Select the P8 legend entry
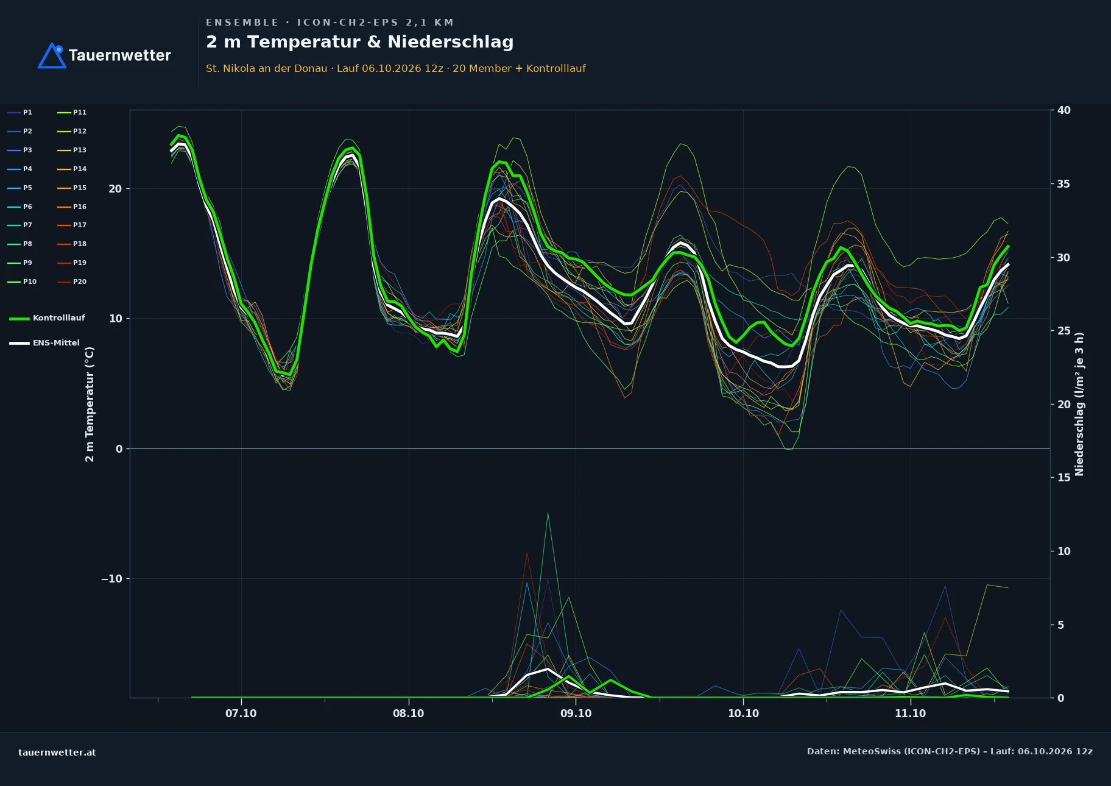This screenshot has width=1111, height=786. (19, 244)
